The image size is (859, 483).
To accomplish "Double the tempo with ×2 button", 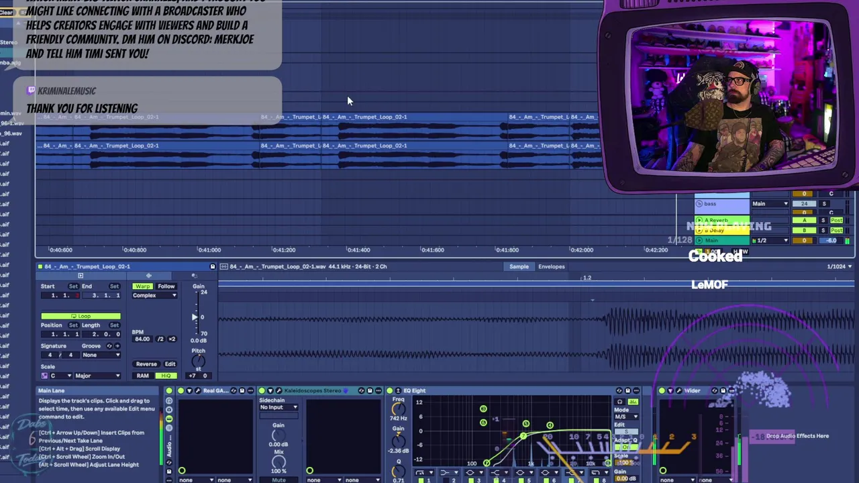I will [x=172, y=339].
